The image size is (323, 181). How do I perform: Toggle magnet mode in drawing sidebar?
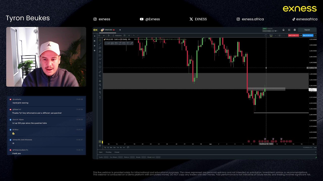click(x=100, y=81)
